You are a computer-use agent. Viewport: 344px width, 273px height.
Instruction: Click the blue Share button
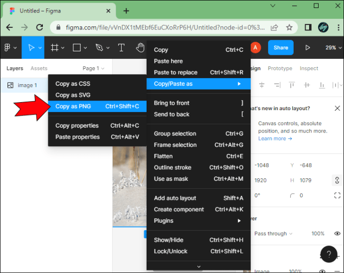281,48
